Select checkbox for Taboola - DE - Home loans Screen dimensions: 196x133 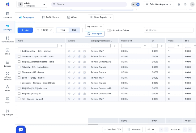pos(19,67)
